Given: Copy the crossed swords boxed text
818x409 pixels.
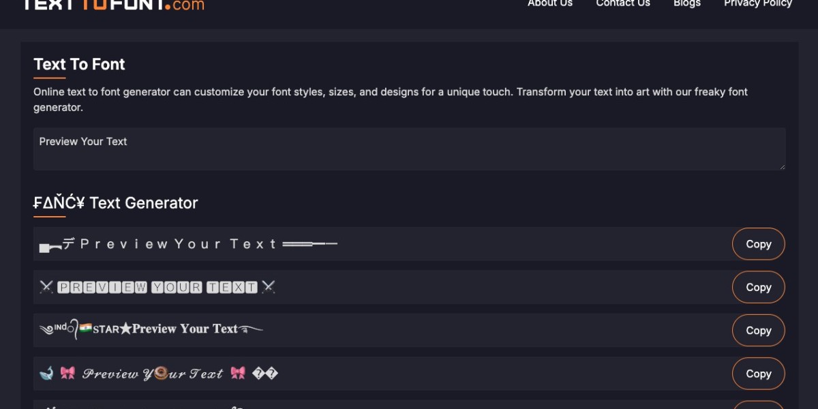Looking at the screenshot, I should pyautogui.click(x=758, y=287).
